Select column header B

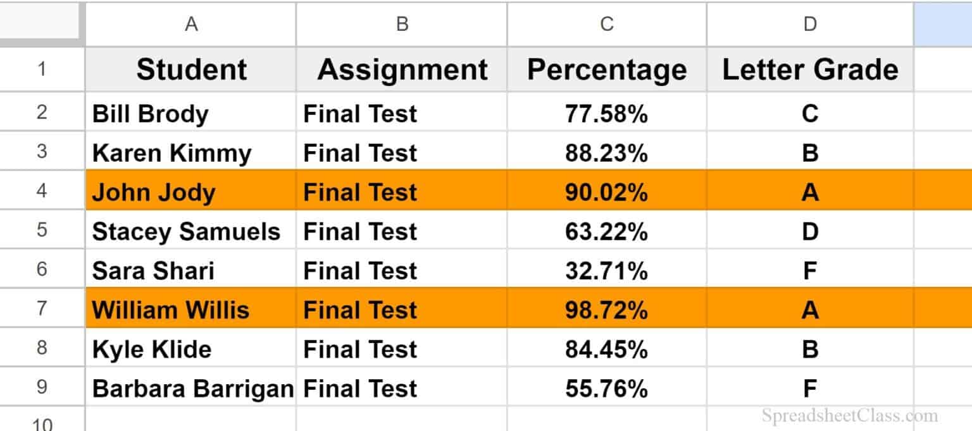402,24
